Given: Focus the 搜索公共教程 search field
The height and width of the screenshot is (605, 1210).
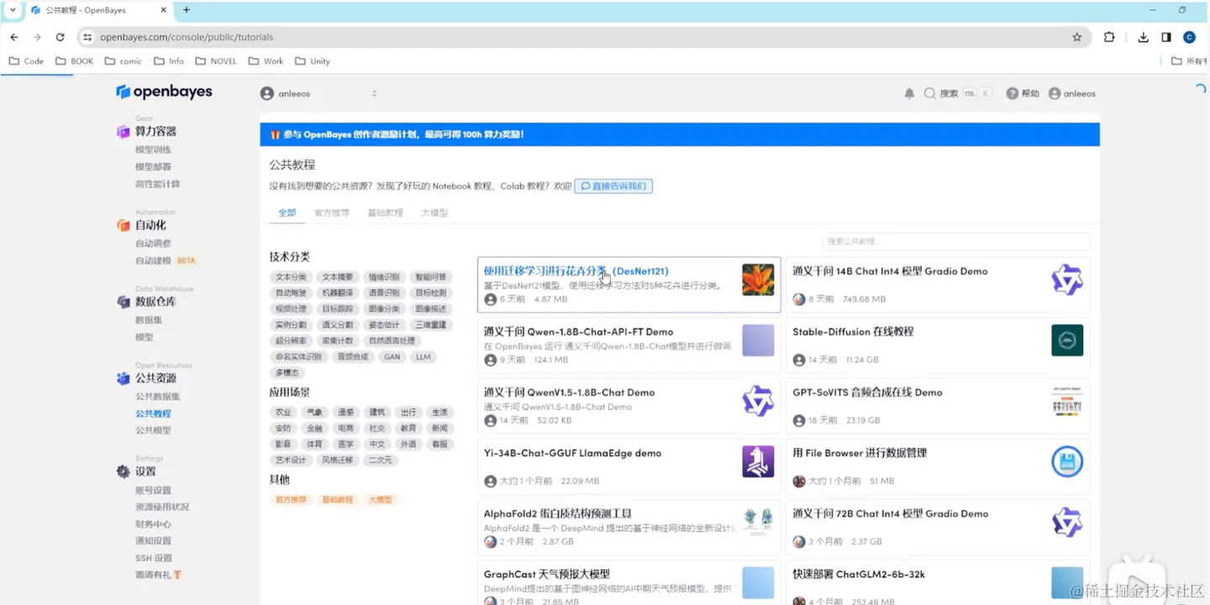Looking at the screenshot, I should (956, 241).
